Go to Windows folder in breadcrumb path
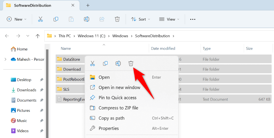Image resolution: width=274 pixels, height=138 pixels. (120, 36)
